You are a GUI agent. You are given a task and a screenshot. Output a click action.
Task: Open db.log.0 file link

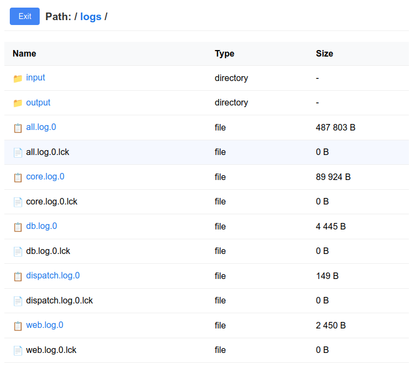41,226
